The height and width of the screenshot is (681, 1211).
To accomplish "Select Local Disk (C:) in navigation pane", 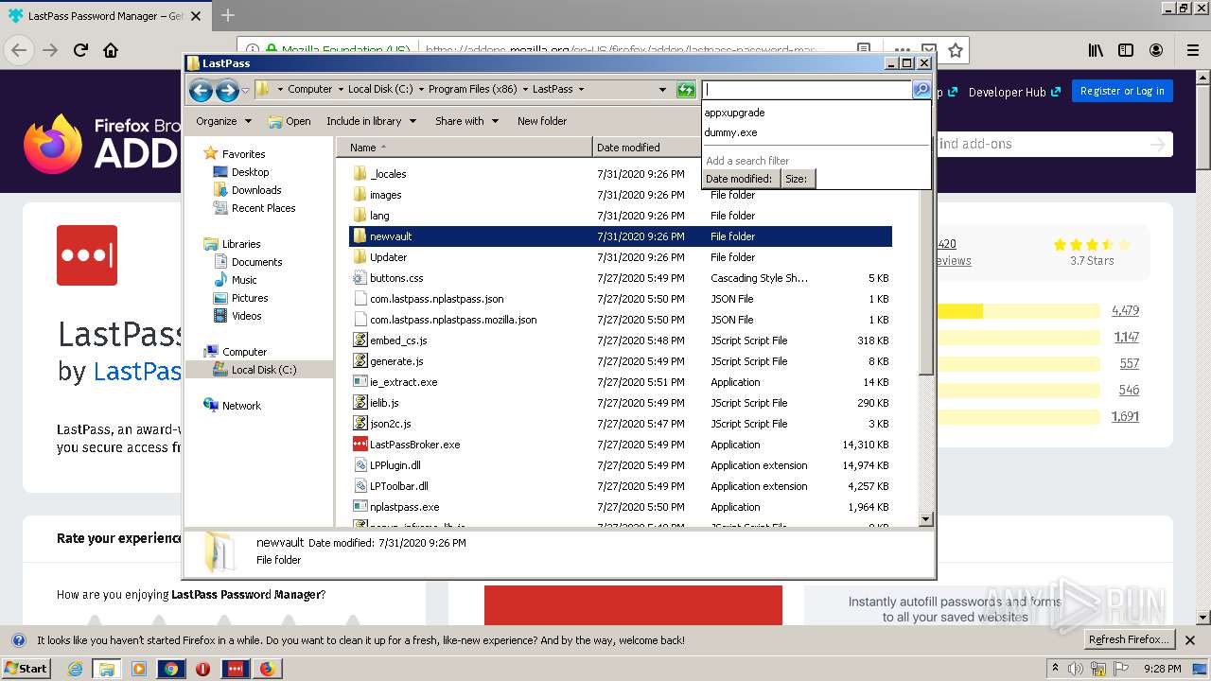I will pos(259,370).
